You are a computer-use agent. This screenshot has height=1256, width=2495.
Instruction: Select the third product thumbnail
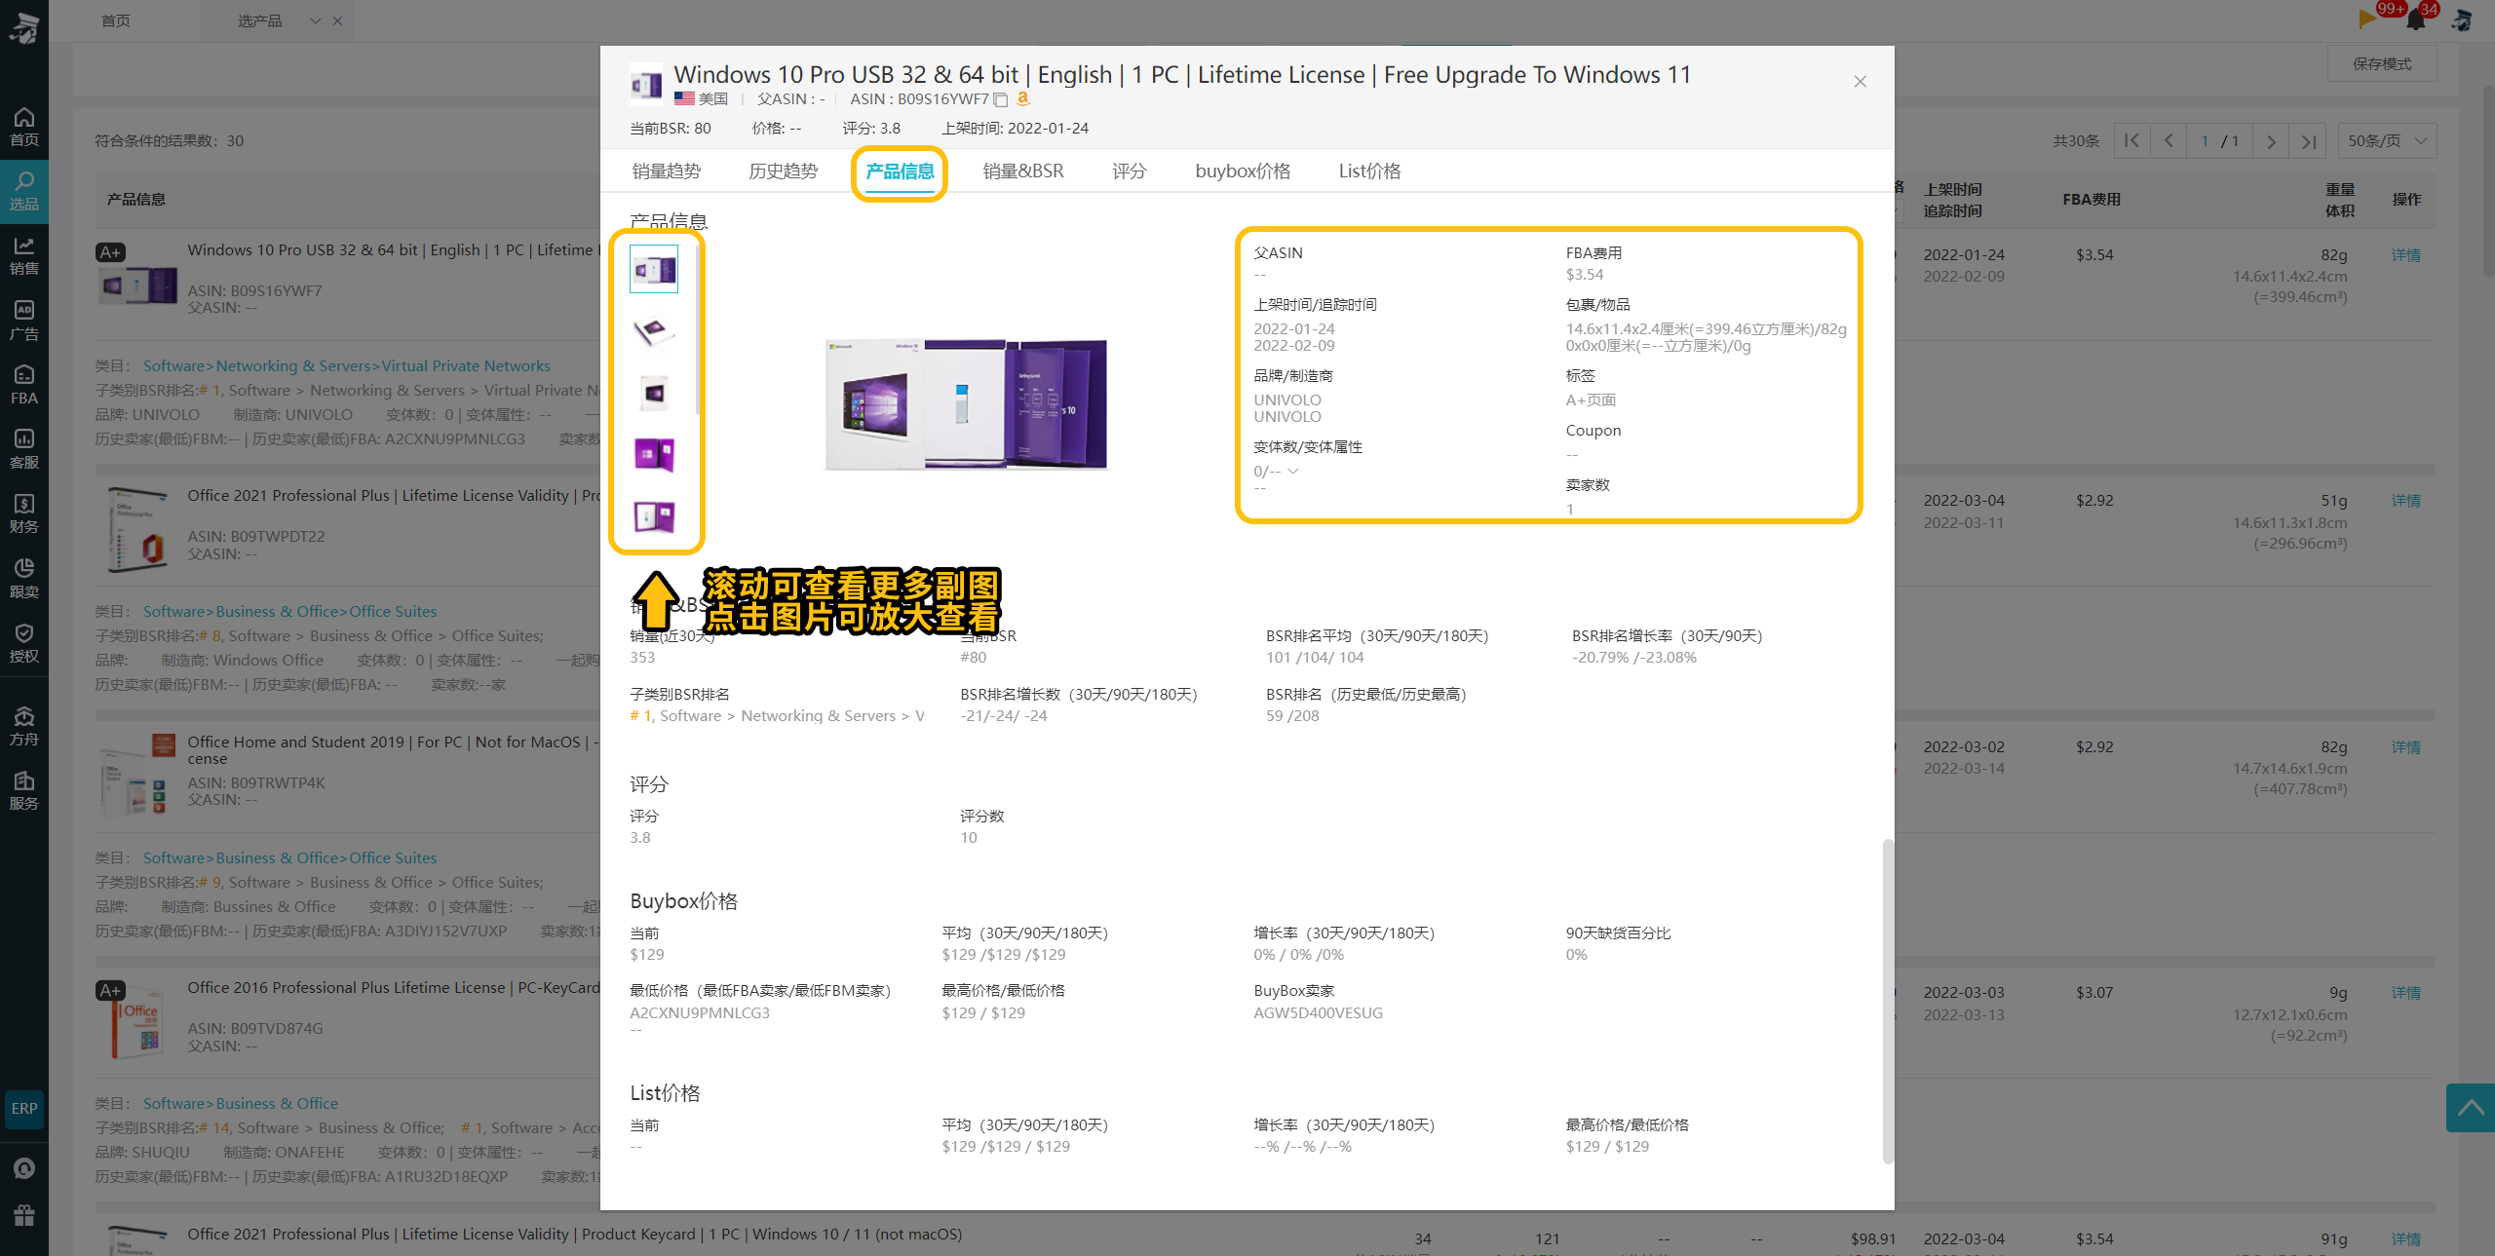[x=654, y=393]
